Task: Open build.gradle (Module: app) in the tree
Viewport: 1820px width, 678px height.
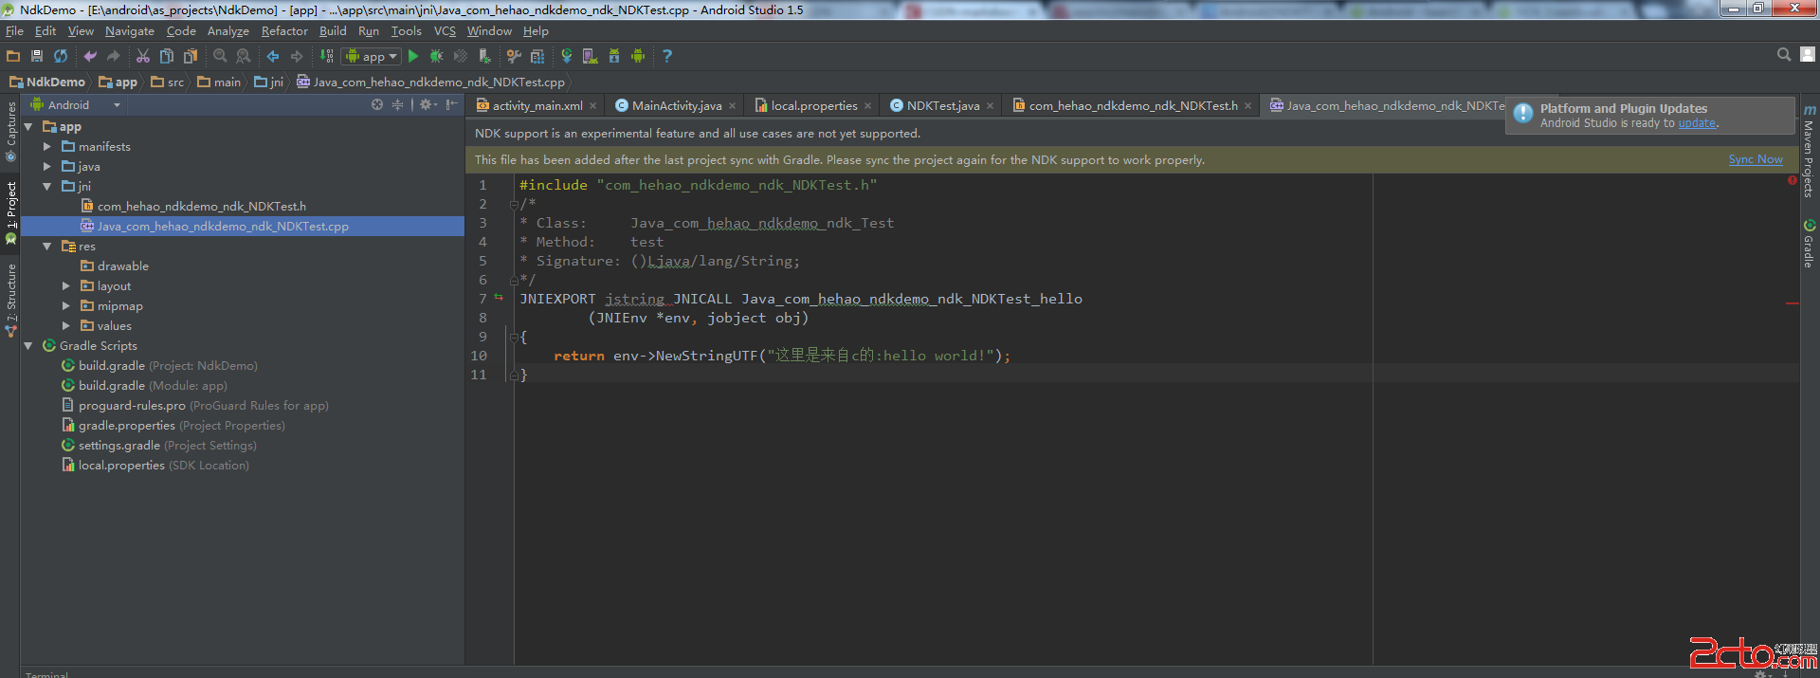Action: pos(111,386)
